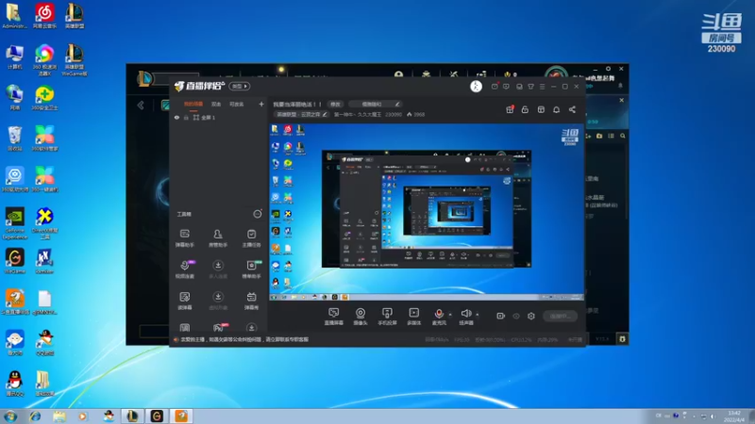755x424 pixels.
Task: Expand speaker options arrow
Action: click(478, 315)
